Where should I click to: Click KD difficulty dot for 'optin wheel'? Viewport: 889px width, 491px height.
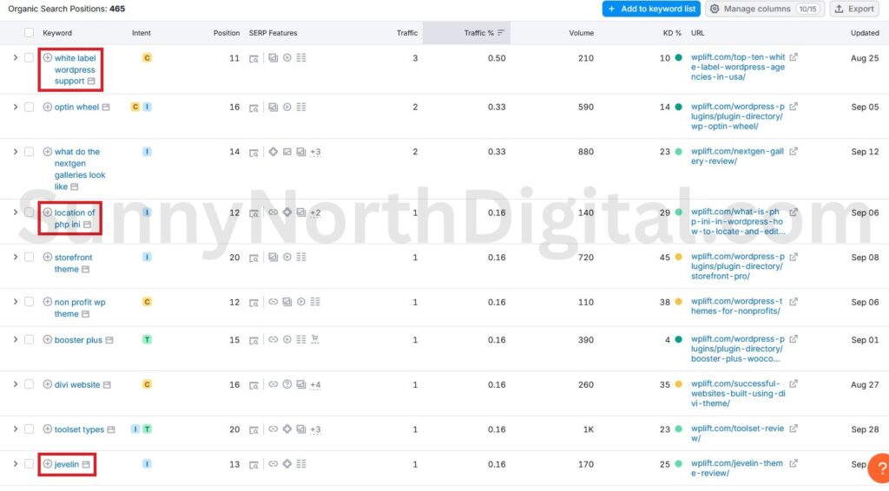[x=679, y=107]
